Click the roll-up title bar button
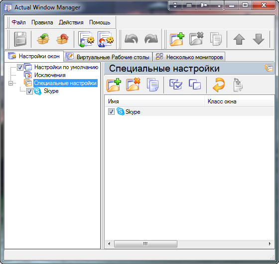 [x=175, y=5]
